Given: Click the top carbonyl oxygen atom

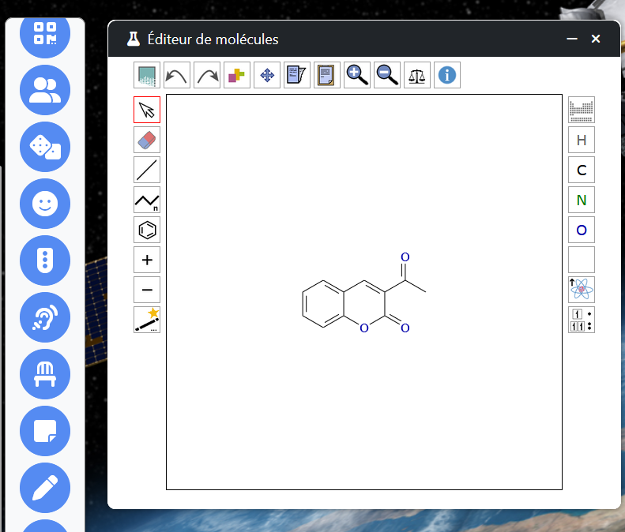Looking at the screenshot, I should [405, 257].
